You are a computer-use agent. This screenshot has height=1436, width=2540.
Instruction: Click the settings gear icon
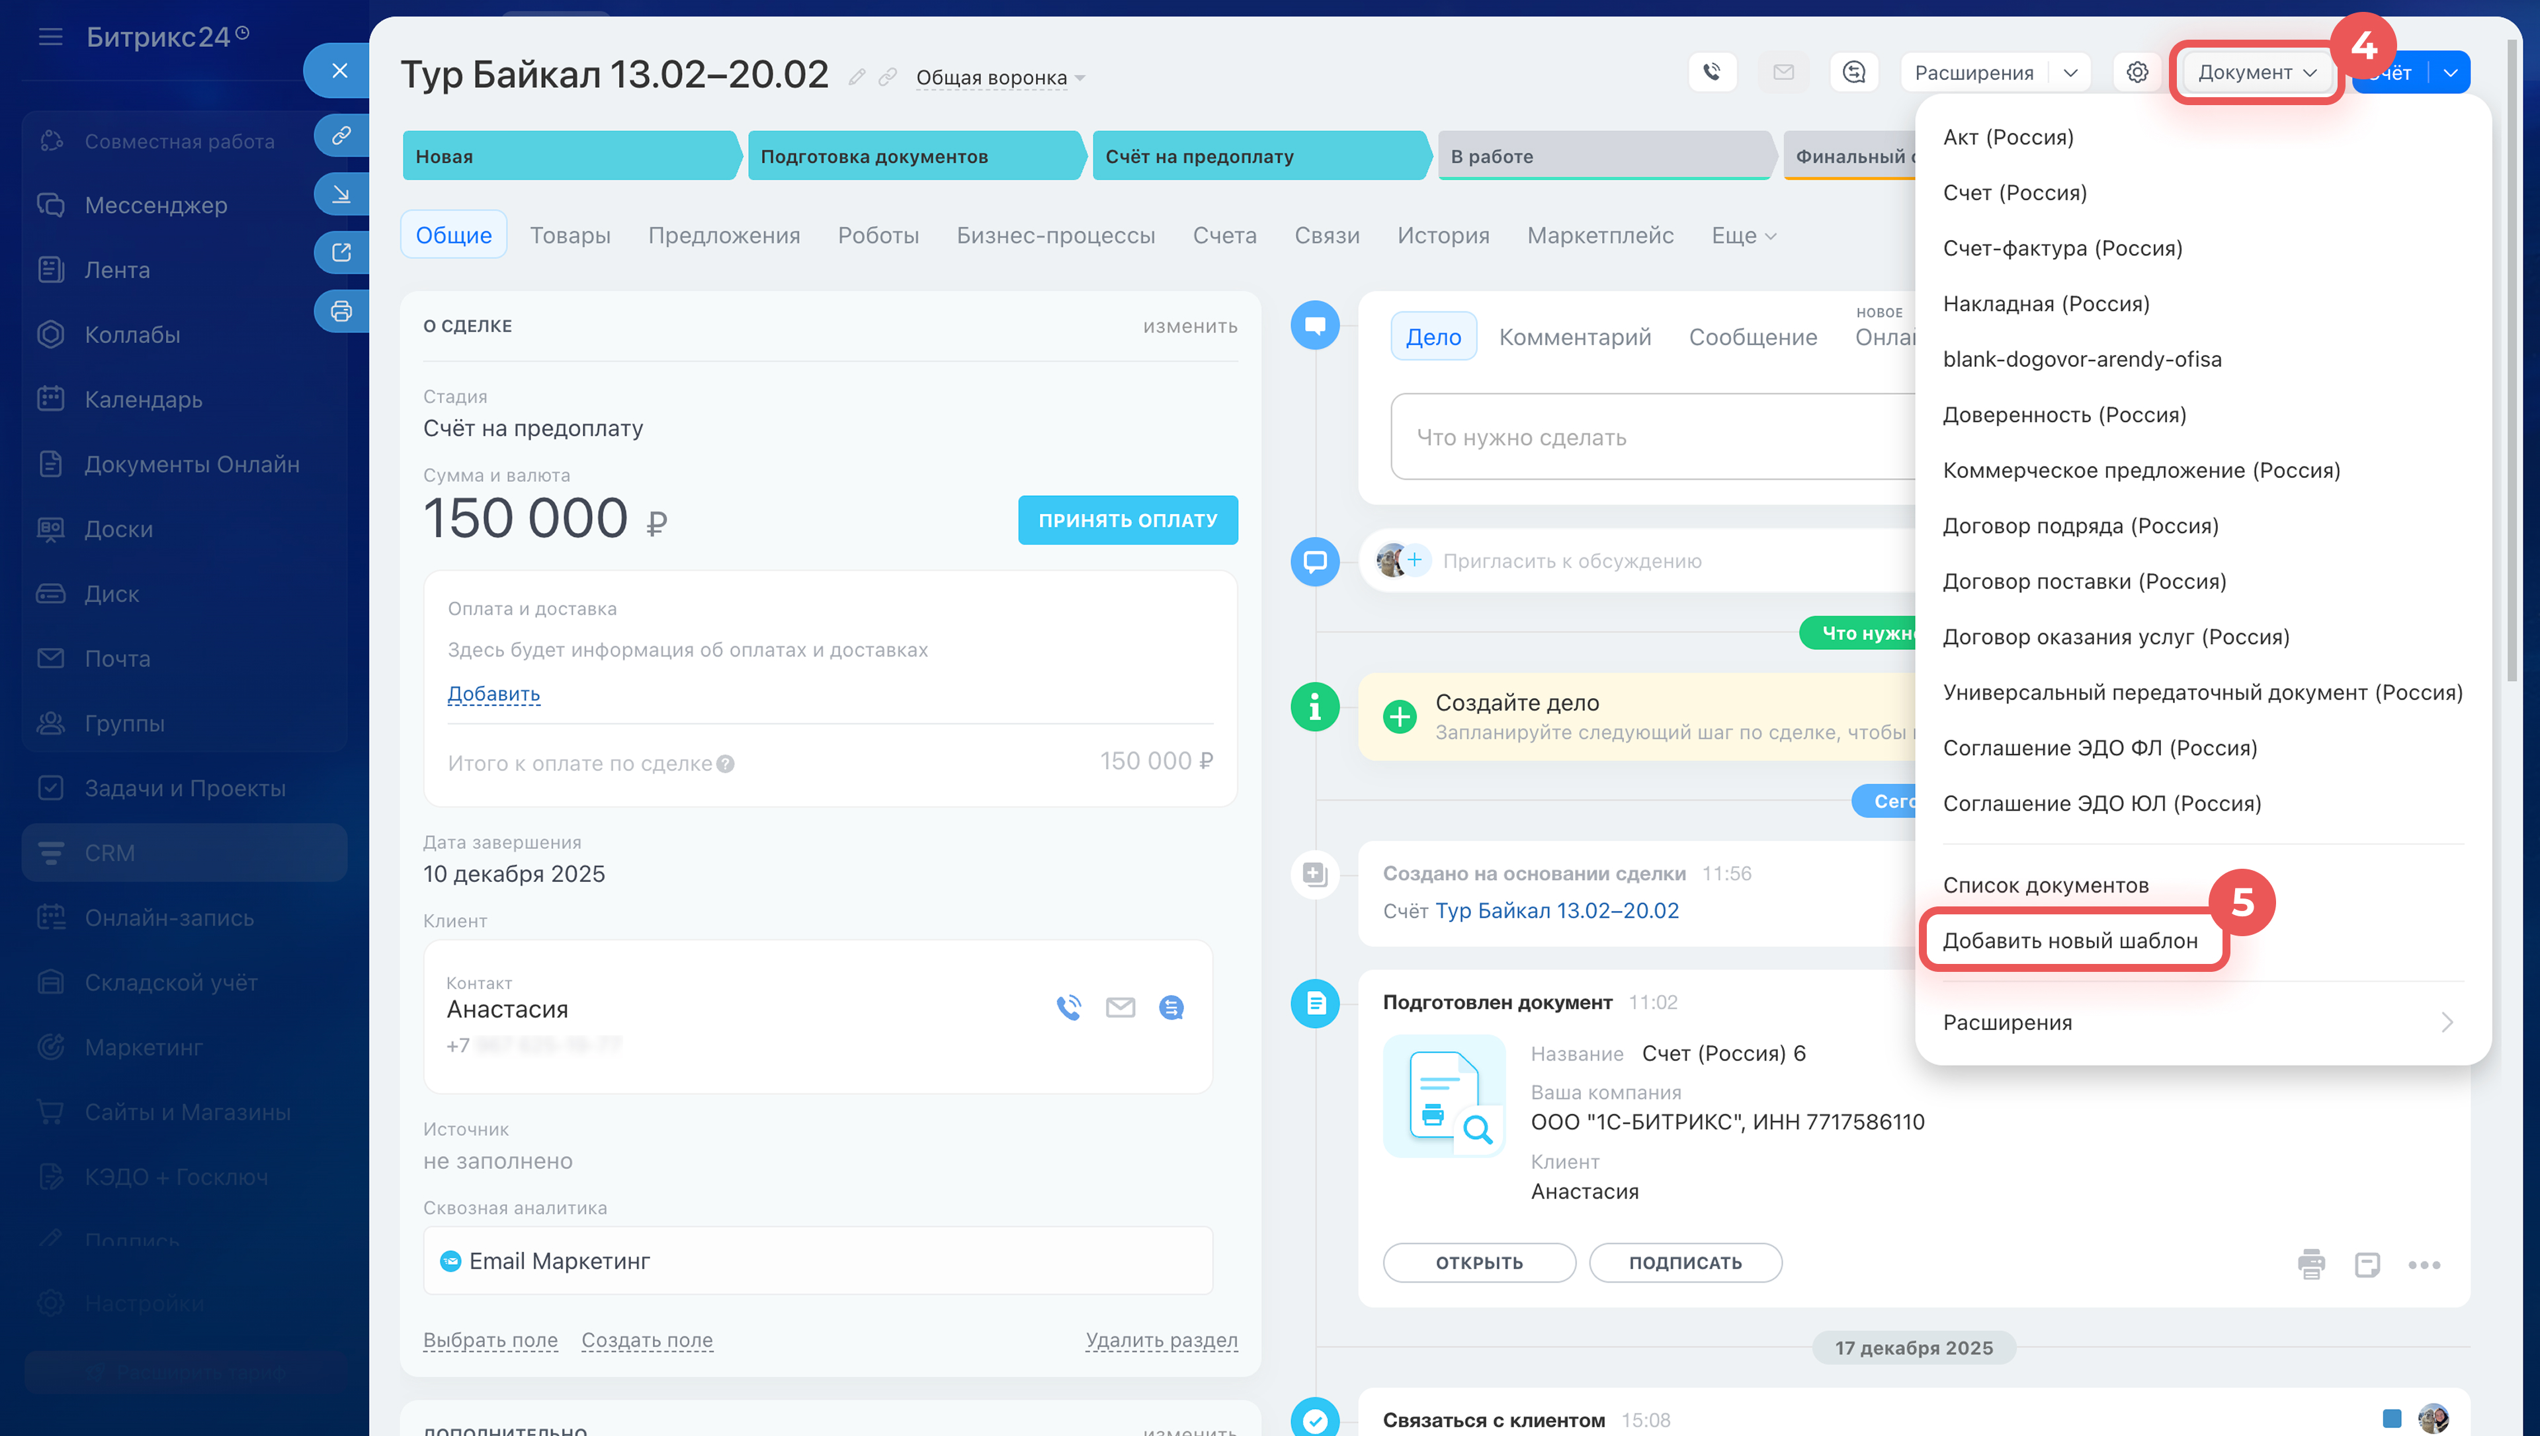(x=2137, y=72)
